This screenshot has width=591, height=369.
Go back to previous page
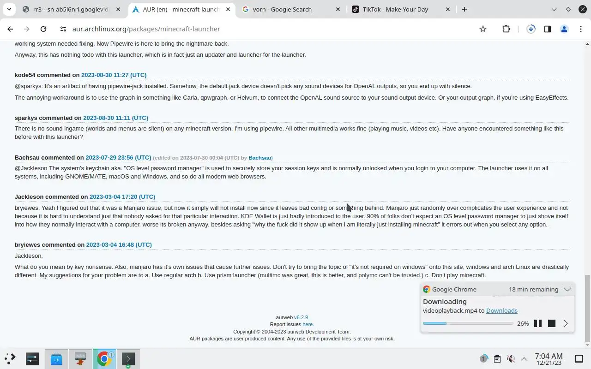(10, 29)
